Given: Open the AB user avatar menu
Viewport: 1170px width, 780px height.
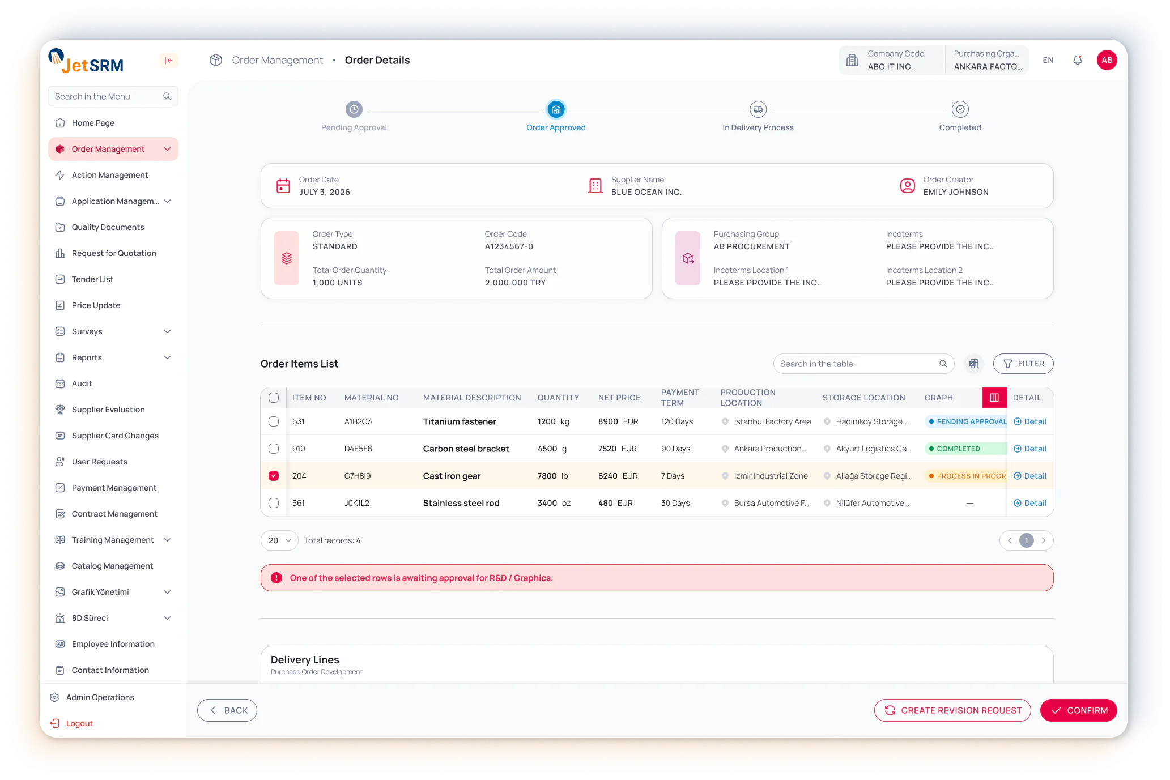Looking at the screenshot, I should [x=1107, y=60].
